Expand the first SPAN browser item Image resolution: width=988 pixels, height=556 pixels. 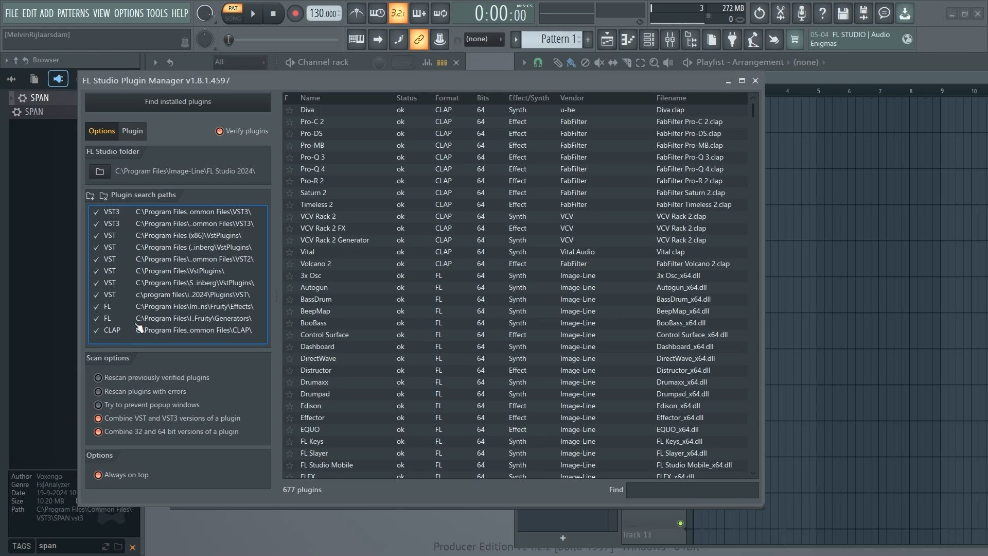[12, 98]
